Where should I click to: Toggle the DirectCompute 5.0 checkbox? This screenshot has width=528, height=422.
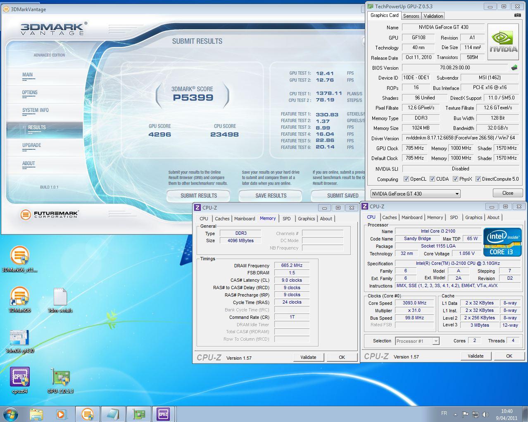478,179
